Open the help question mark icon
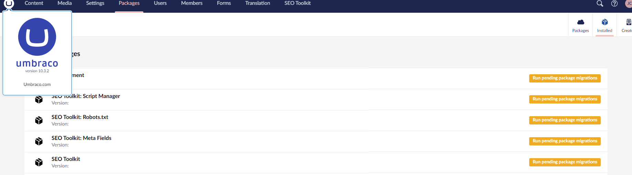The image size is (632, 175). 614,3
